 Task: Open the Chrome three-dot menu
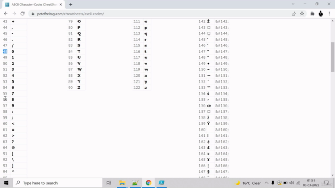click(x=329, y=14)
